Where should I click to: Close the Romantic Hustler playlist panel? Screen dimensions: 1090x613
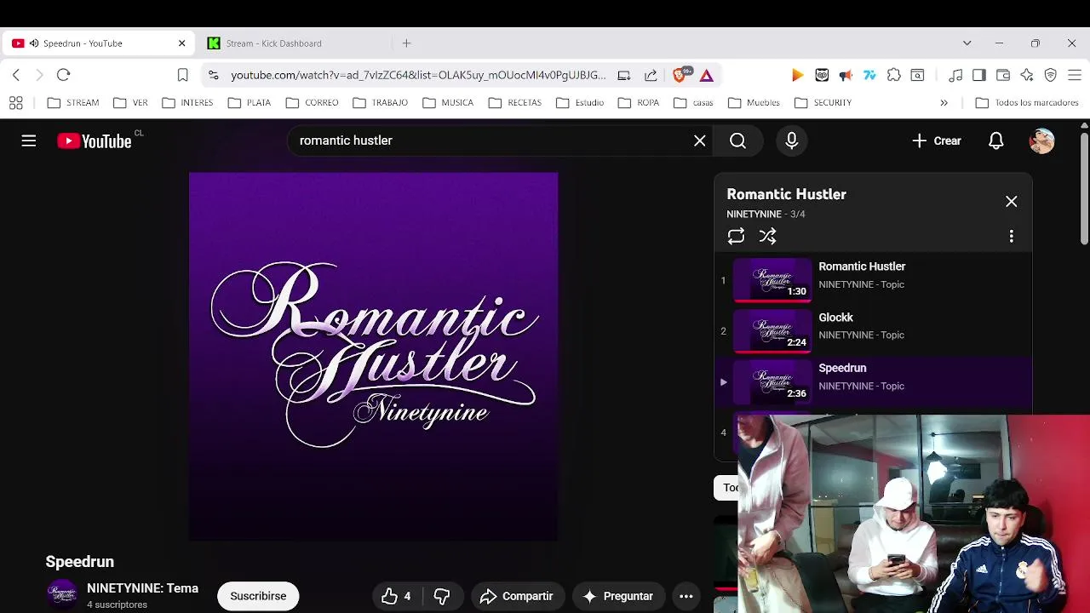tap(1011, 202)
